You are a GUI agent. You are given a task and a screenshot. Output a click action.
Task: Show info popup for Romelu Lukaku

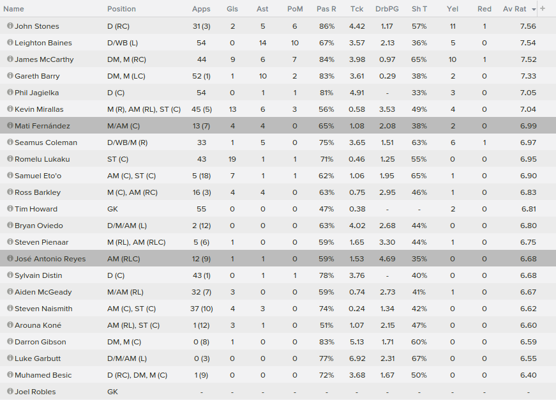click(x=10, y=158)
